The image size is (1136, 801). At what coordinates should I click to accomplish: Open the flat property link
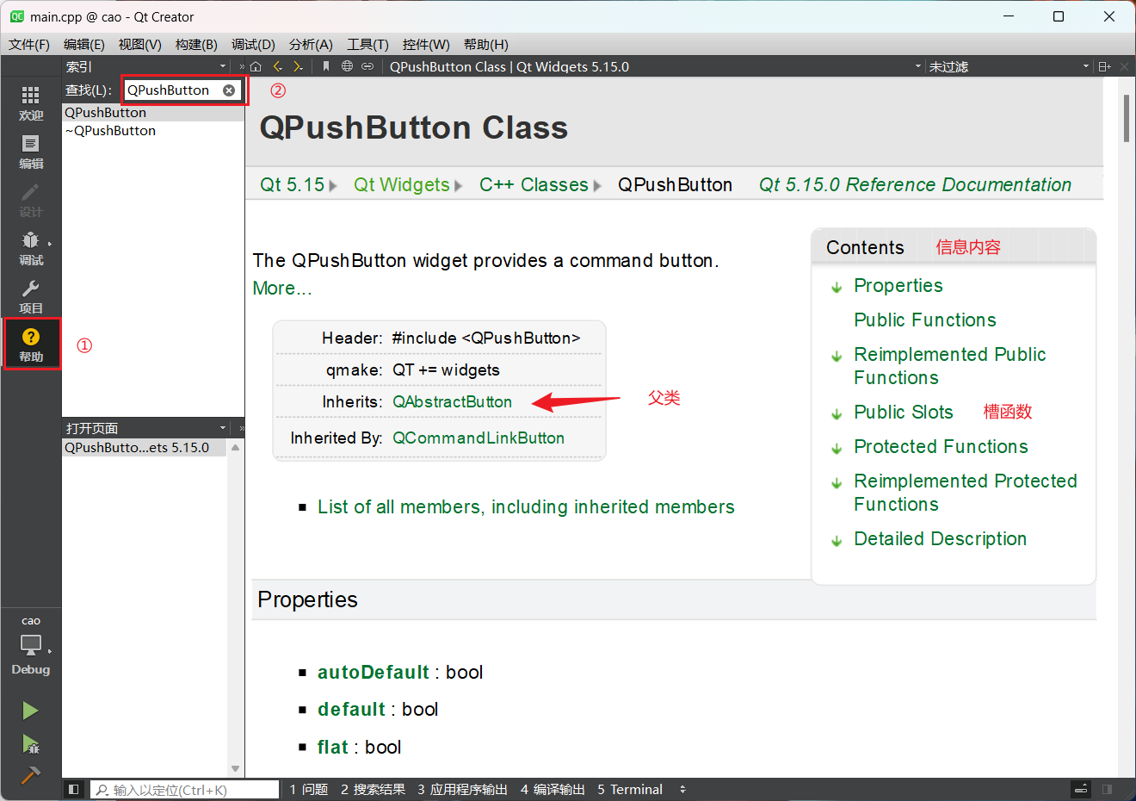pos(332,747)
